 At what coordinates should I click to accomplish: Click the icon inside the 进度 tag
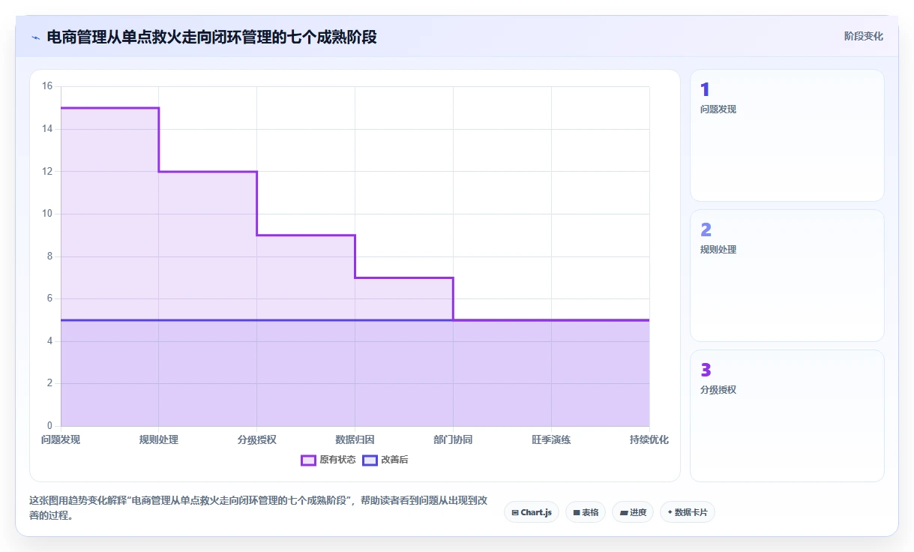click(624, 513)
